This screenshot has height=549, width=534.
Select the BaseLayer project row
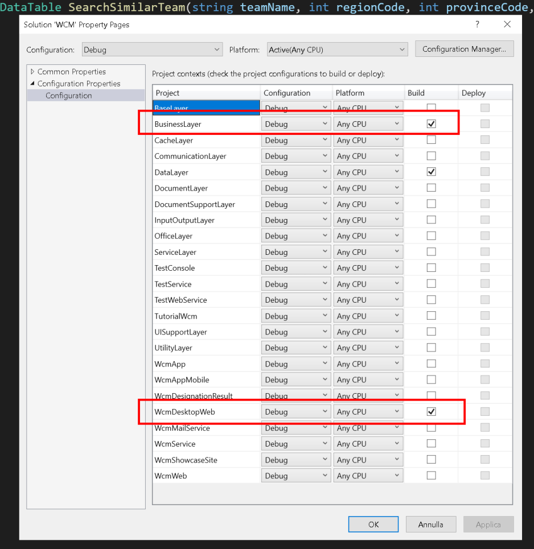(207, 108)
